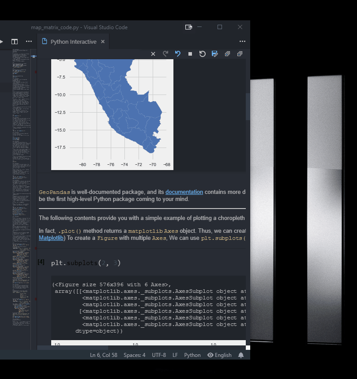Click the Peru map plot output

tap(112, 114)
